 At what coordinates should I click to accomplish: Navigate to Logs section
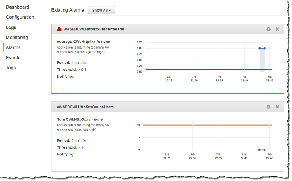point(11,27)
